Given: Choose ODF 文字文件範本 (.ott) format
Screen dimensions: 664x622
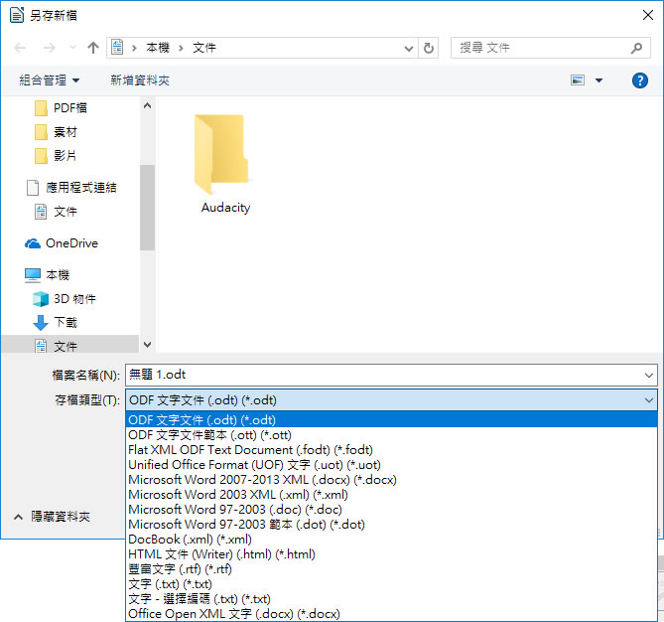Looking at the screenshot, I should click(391, 435).
